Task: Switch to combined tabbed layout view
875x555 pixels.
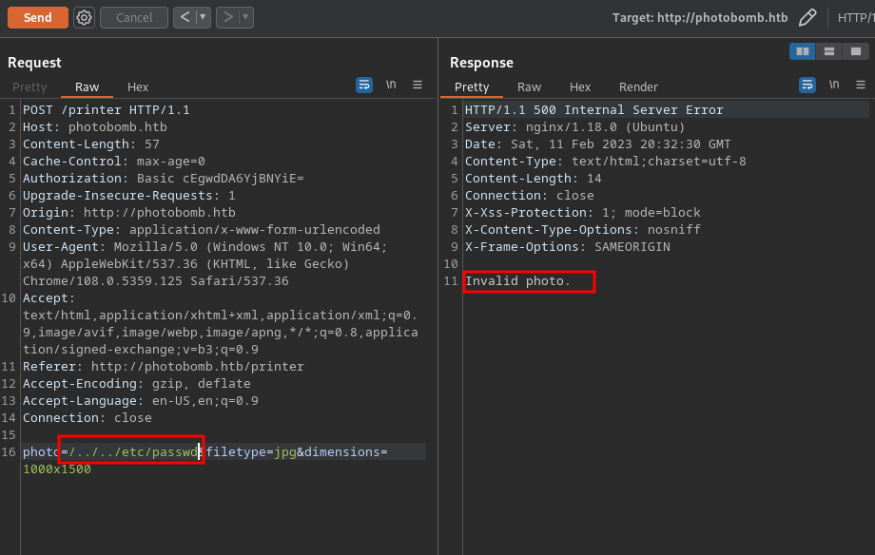Action: pyautogui.click(x=856, y=51)
